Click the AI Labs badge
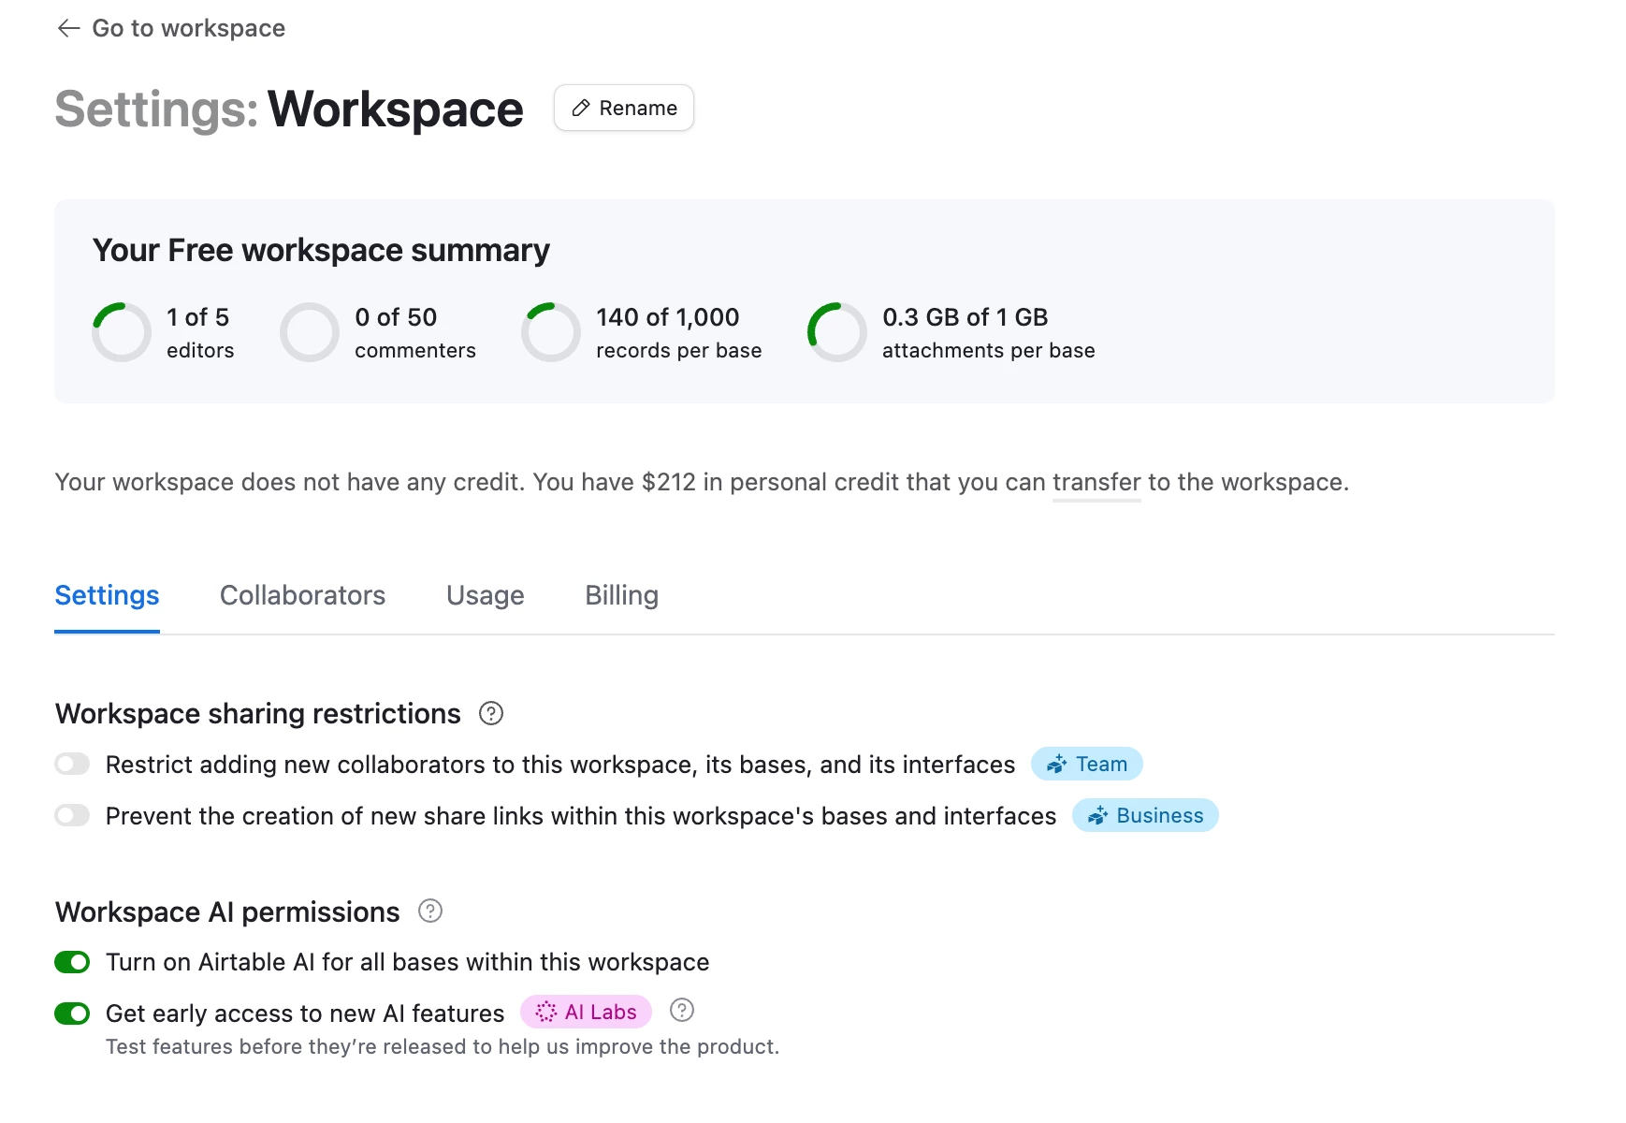This screenshot has width=1626, height=1123. [585, 1012]
